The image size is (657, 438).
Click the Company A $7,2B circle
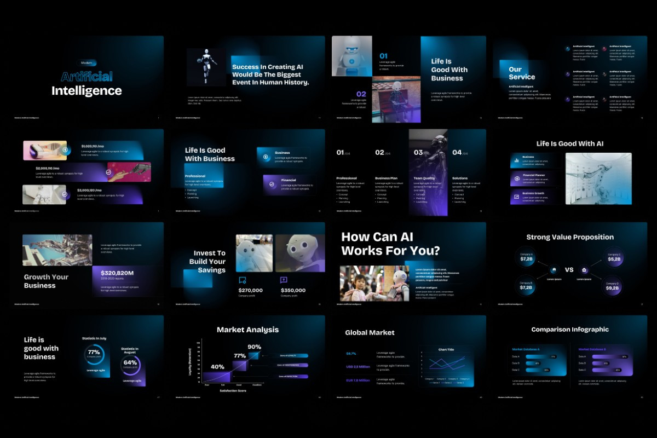[527, 257]
